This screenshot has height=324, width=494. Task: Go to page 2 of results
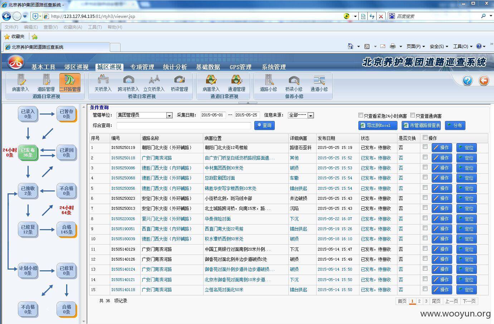pos(419,301)
